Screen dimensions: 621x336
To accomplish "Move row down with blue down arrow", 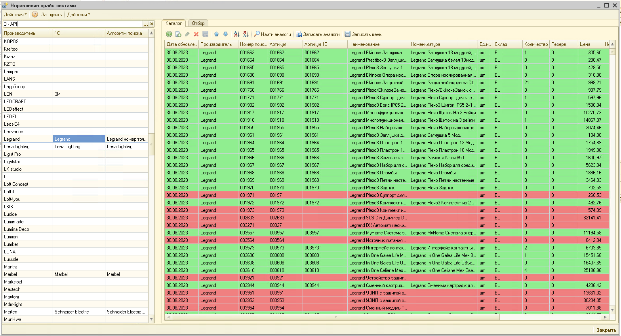I will [225, 34].
